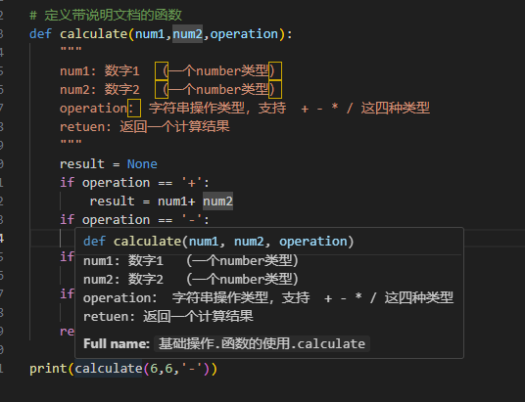
Task: Click the highlighted 'num2' parameter in the editor's def line
Action: pos(187,34)
